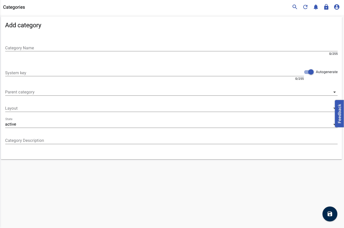Screen dimensions: 344x228
Task: Click the refresh icon at the top
Action: [305, 7]
